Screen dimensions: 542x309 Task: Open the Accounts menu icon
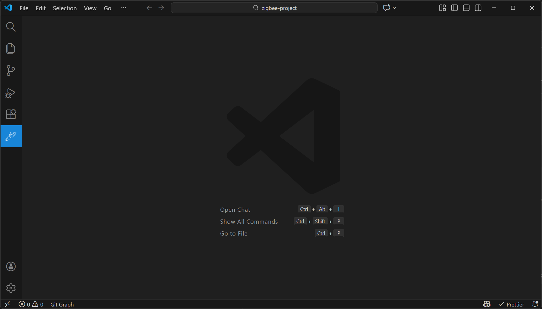click(11, 267)
